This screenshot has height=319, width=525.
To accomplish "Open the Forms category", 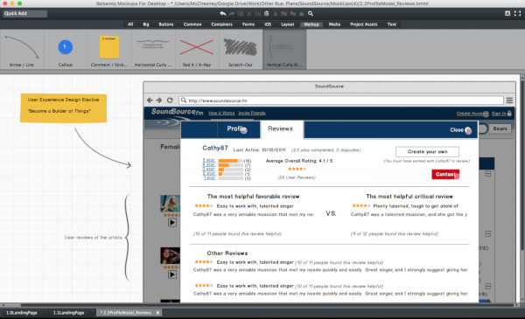I will (248, 24).
